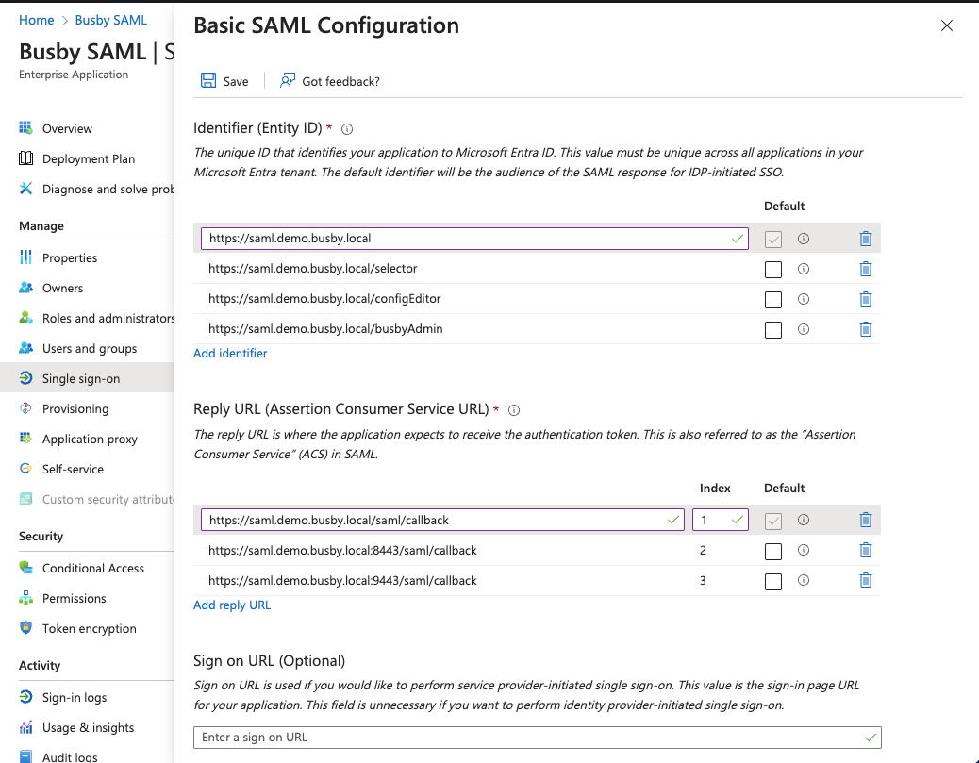Click the Overview grid icon in sidebar

(25, 128)
